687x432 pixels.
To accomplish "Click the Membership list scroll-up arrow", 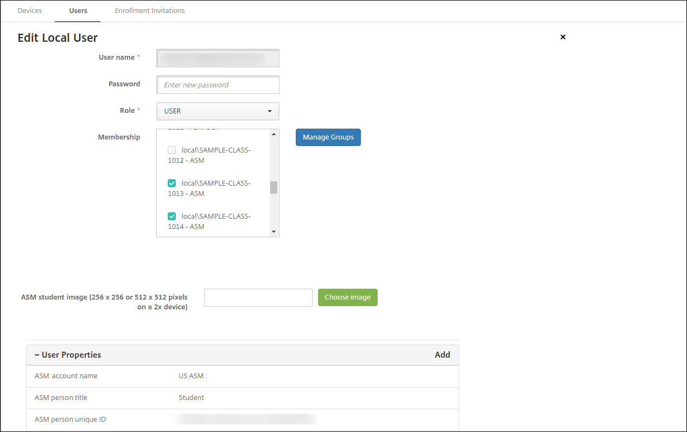I will [x=273, y=134].
